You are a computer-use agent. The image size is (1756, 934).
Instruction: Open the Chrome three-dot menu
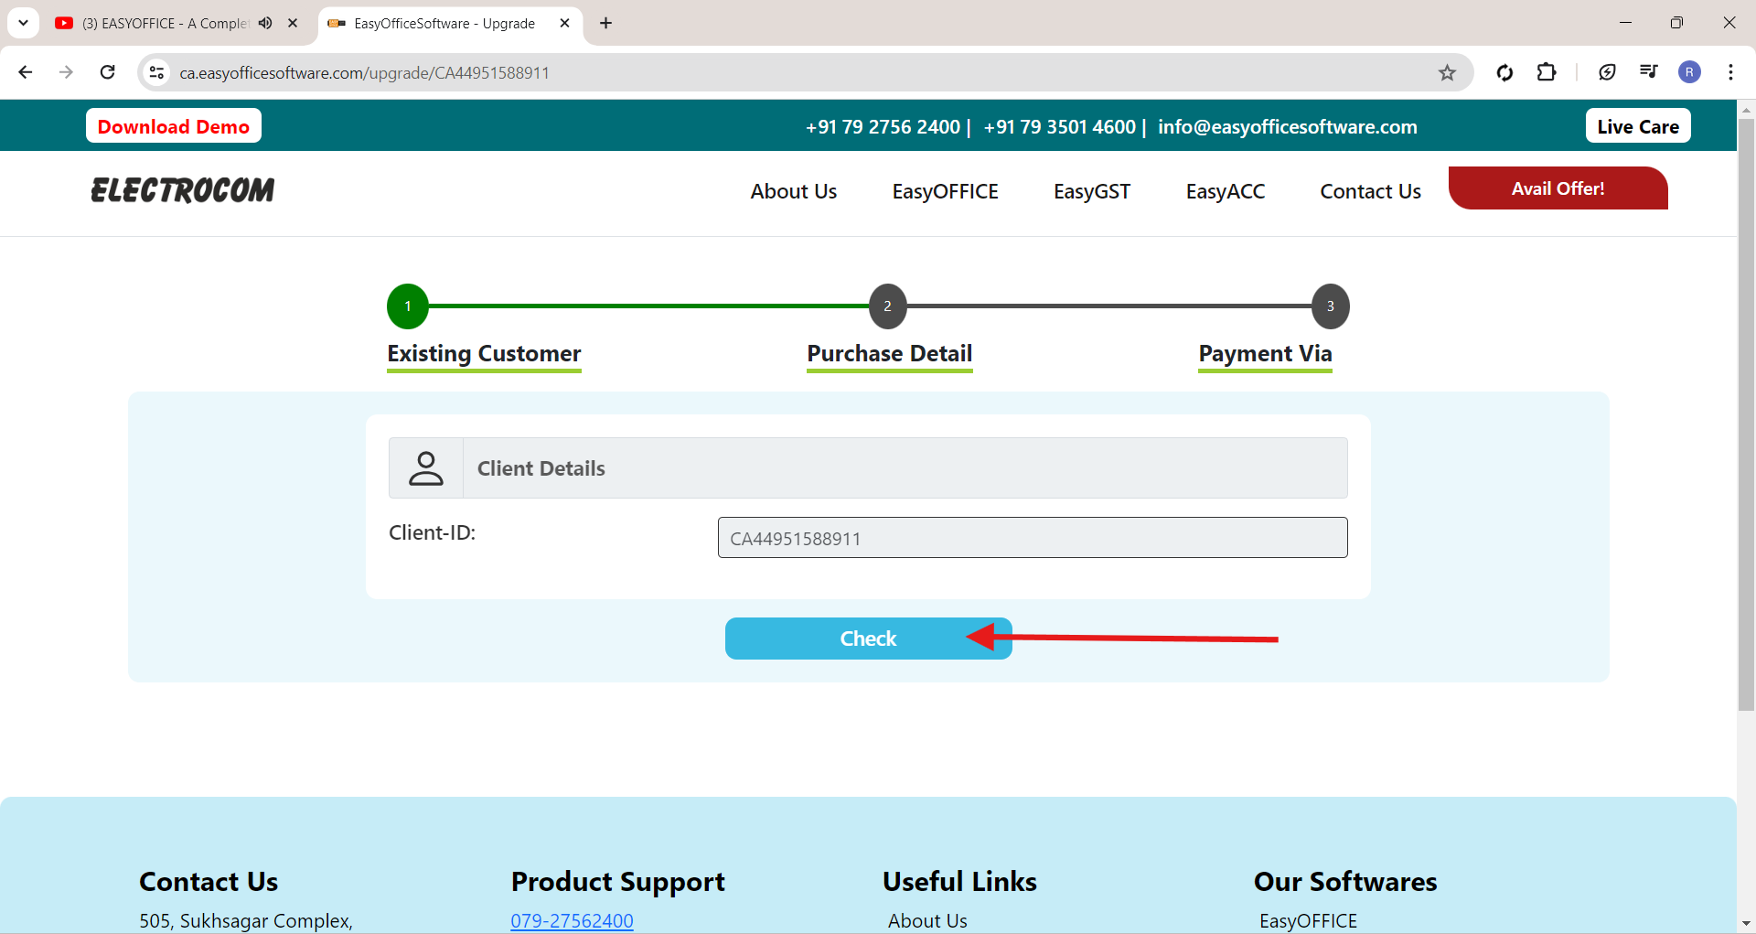[1730, 72]
